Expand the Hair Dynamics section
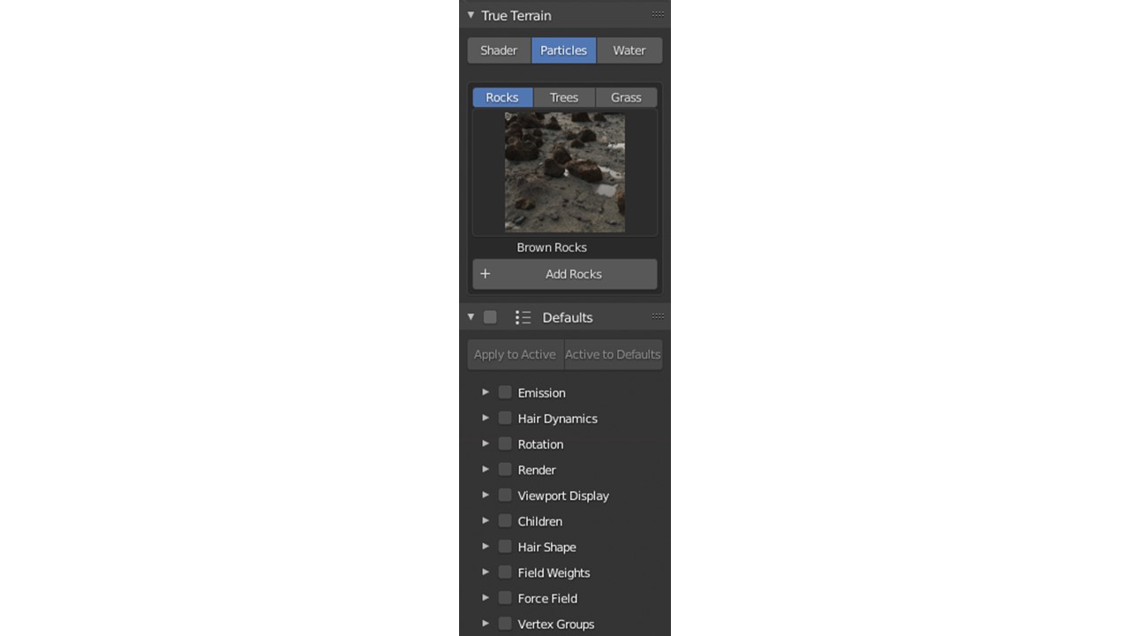 486,418
